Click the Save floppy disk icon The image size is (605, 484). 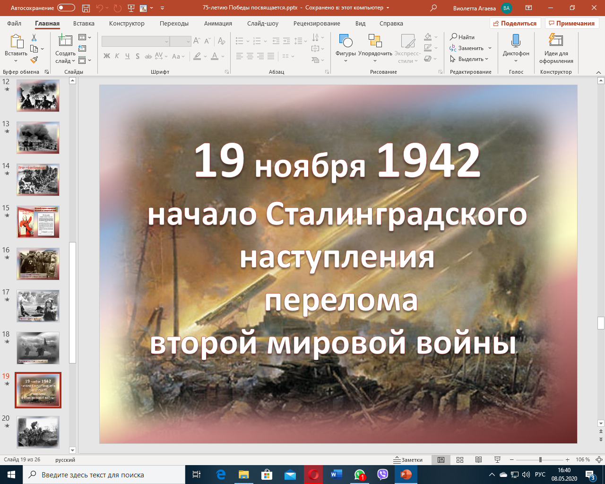tap(86, 8)
